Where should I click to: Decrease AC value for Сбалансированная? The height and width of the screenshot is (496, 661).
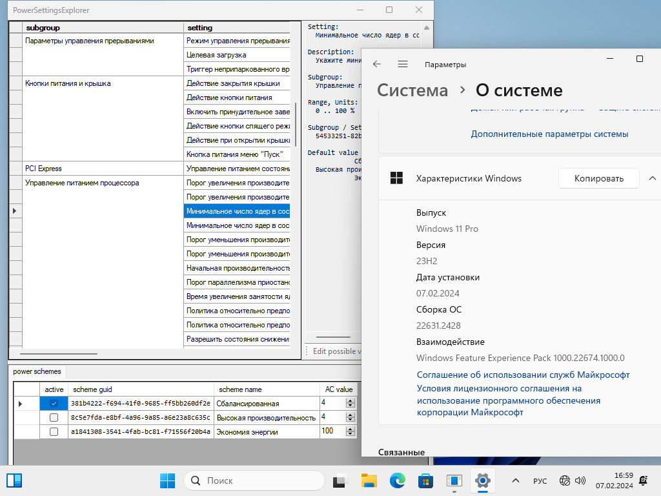351,406
